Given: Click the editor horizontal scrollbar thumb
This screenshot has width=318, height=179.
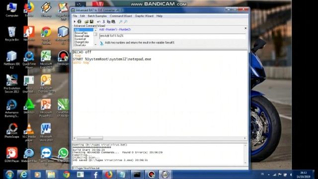Looking at the screenshot, I should 90,138.
